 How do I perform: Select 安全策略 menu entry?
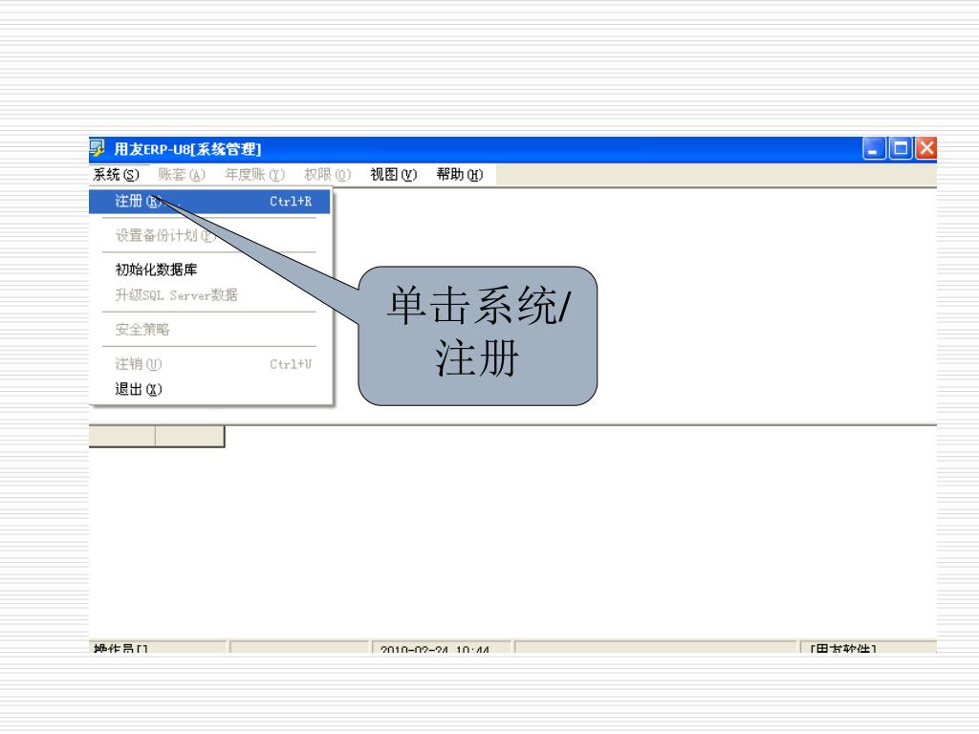click(209, 329)
